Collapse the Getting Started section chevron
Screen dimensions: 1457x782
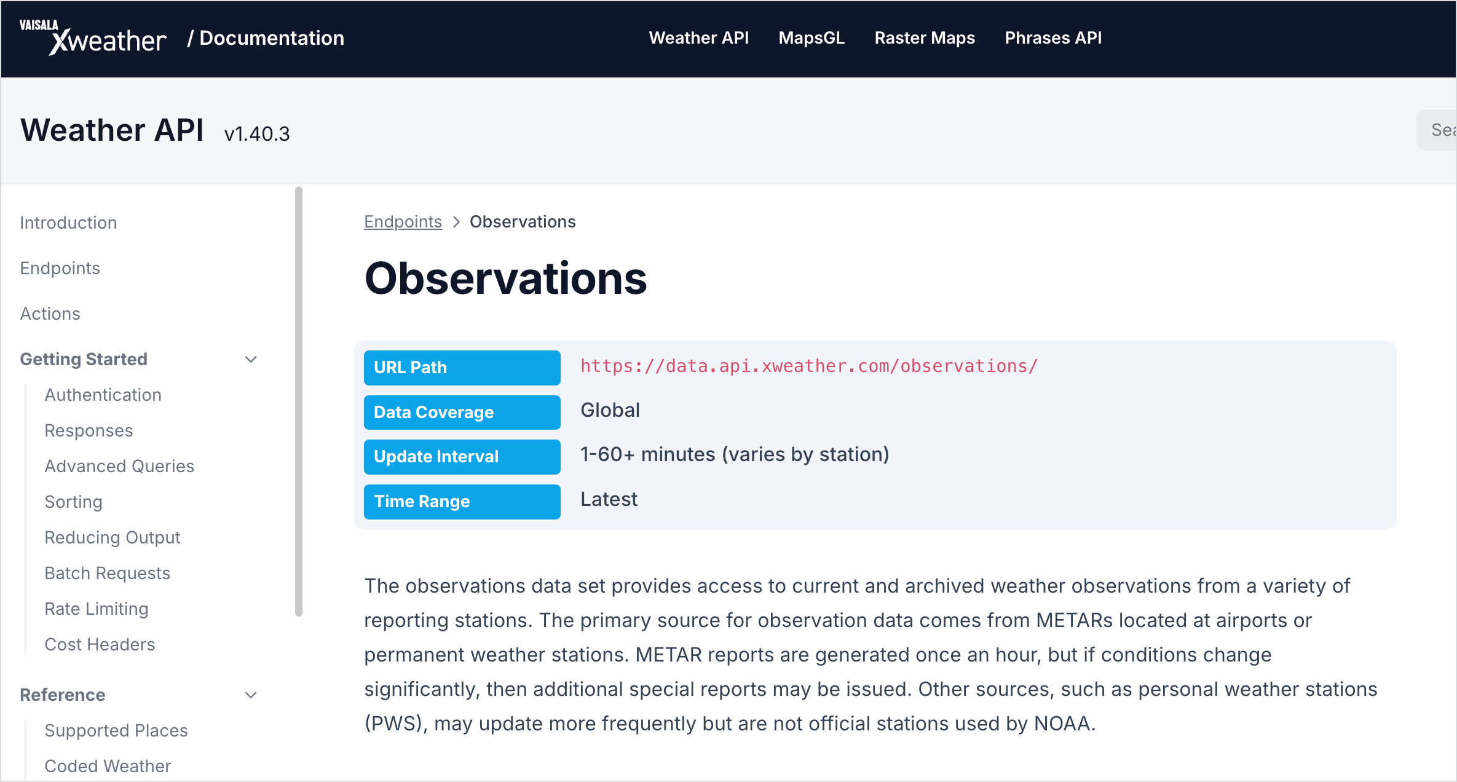pyautogui.click(x=251, y=359)
